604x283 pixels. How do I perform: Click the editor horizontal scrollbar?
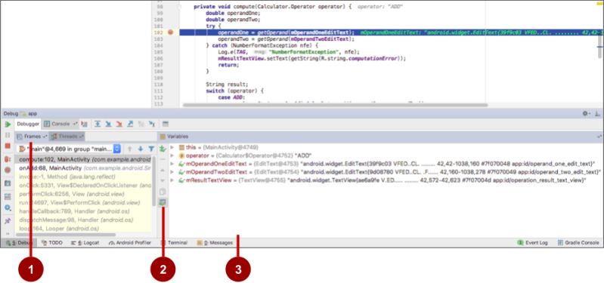335,105
